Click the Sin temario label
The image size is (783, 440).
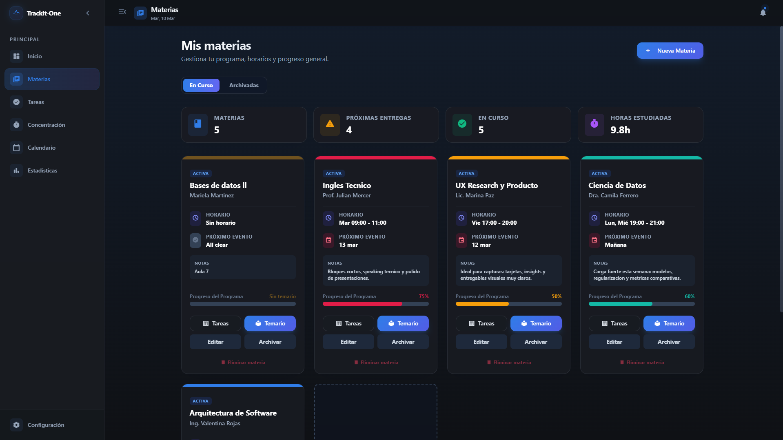click(x=282, y=296)
